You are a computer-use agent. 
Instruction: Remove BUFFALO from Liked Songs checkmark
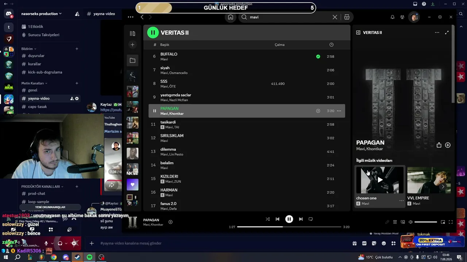318,56
